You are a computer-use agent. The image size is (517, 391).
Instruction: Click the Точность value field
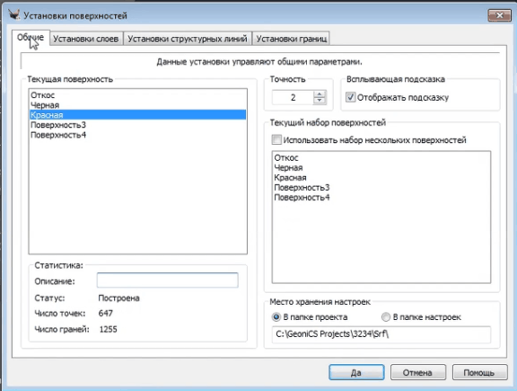[293, 97]
